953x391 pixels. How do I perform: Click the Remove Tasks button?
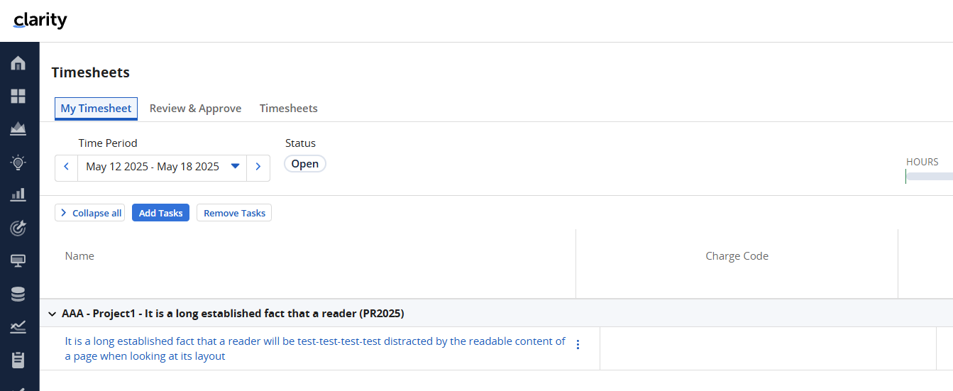[x=234, y=213]
